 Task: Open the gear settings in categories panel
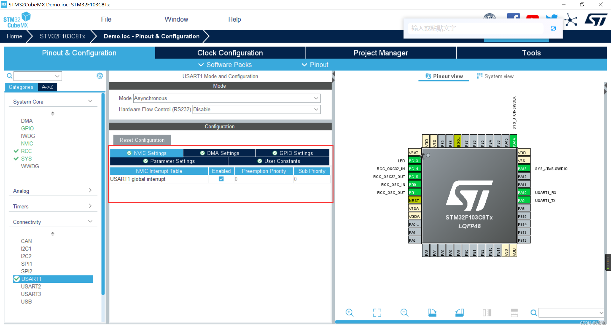100,76
